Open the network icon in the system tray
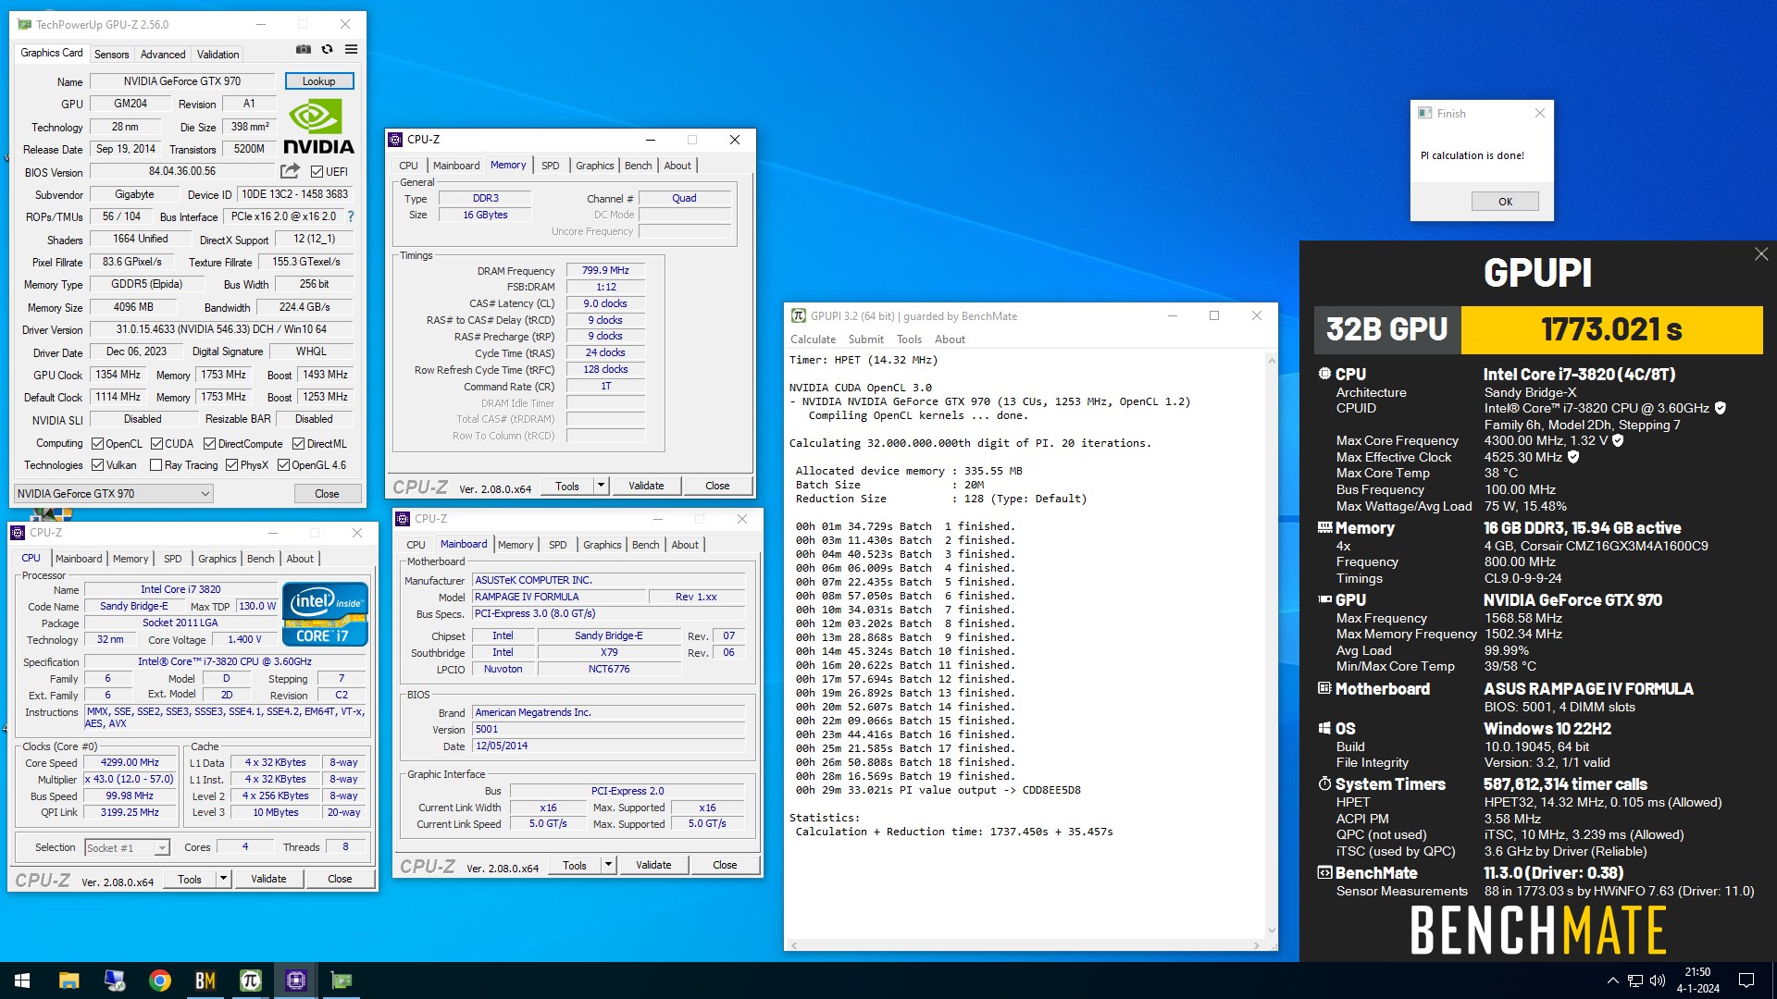The width and height of the screenshot is (1777, 999). tap(1635, 980)
